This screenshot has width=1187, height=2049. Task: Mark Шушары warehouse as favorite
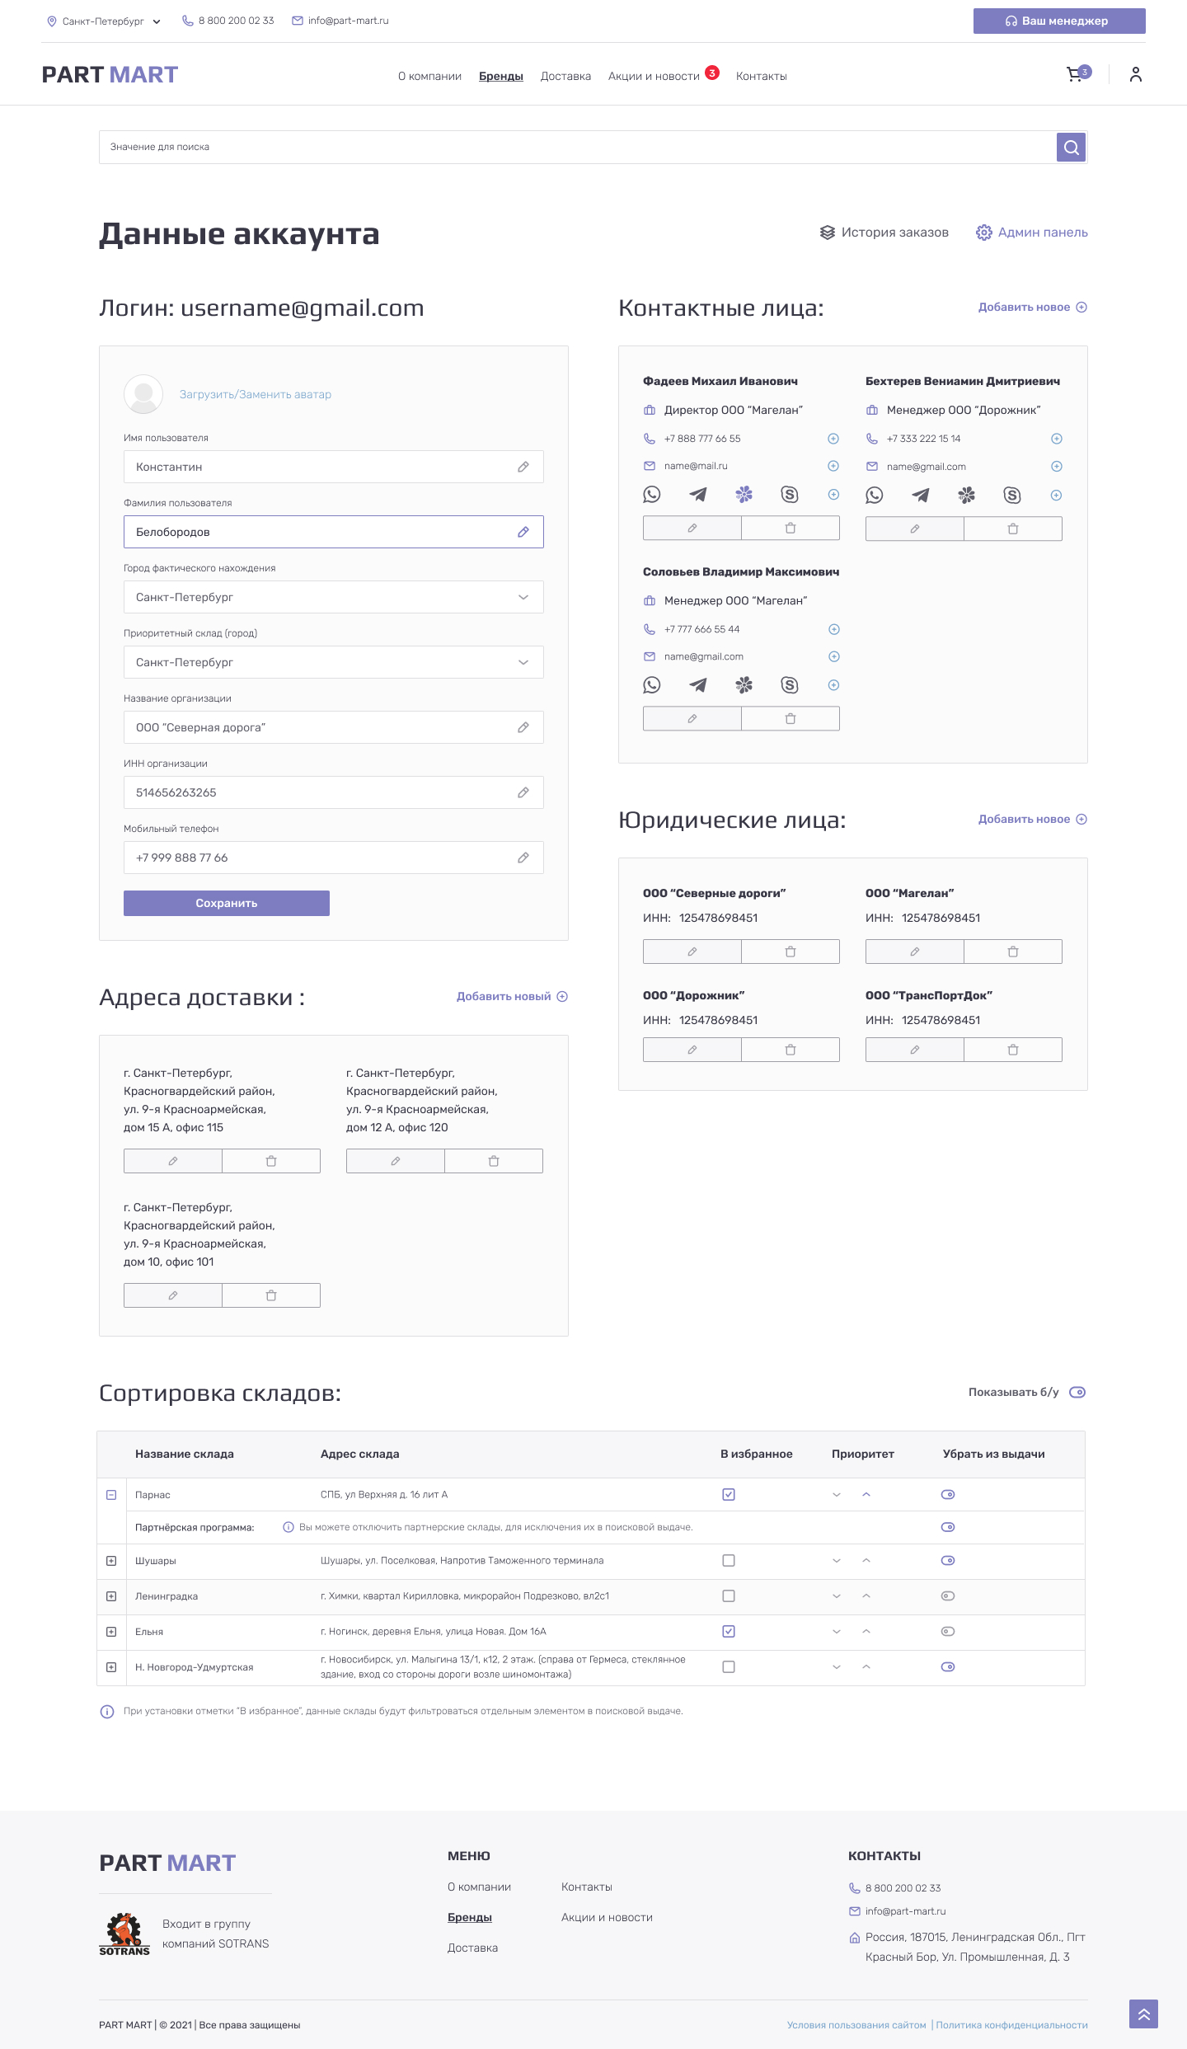(729, 1560)
